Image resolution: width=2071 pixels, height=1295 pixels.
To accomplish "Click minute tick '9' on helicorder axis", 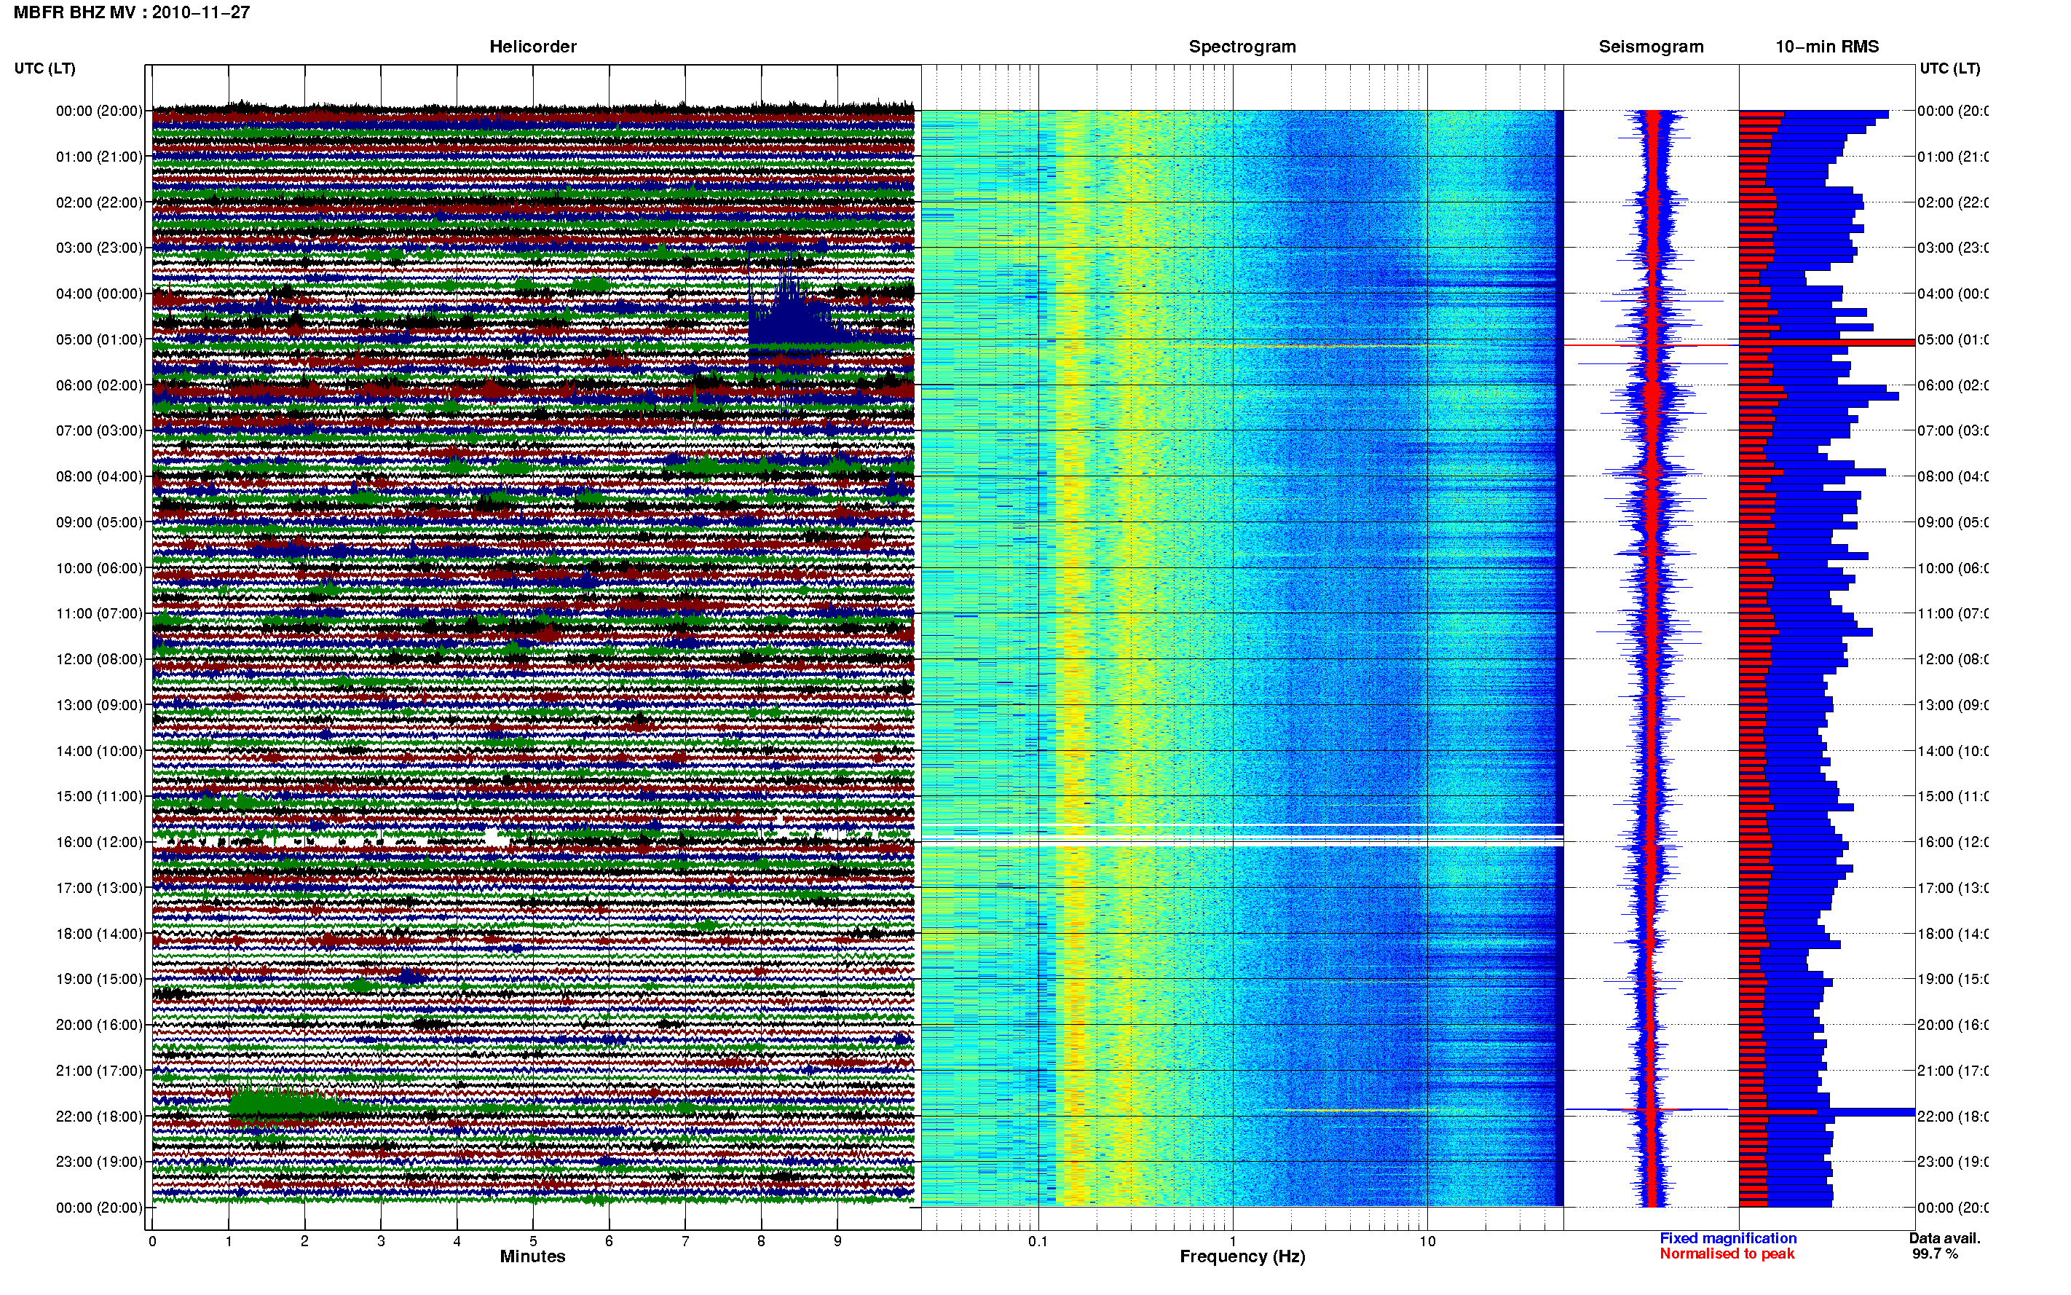I will coord(837,1241).
